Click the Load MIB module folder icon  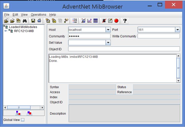(6, 21)
